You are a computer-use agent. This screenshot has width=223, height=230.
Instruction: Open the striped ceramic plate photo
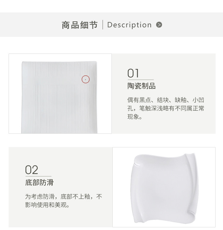pyautogui.click(x=60, y=94)
